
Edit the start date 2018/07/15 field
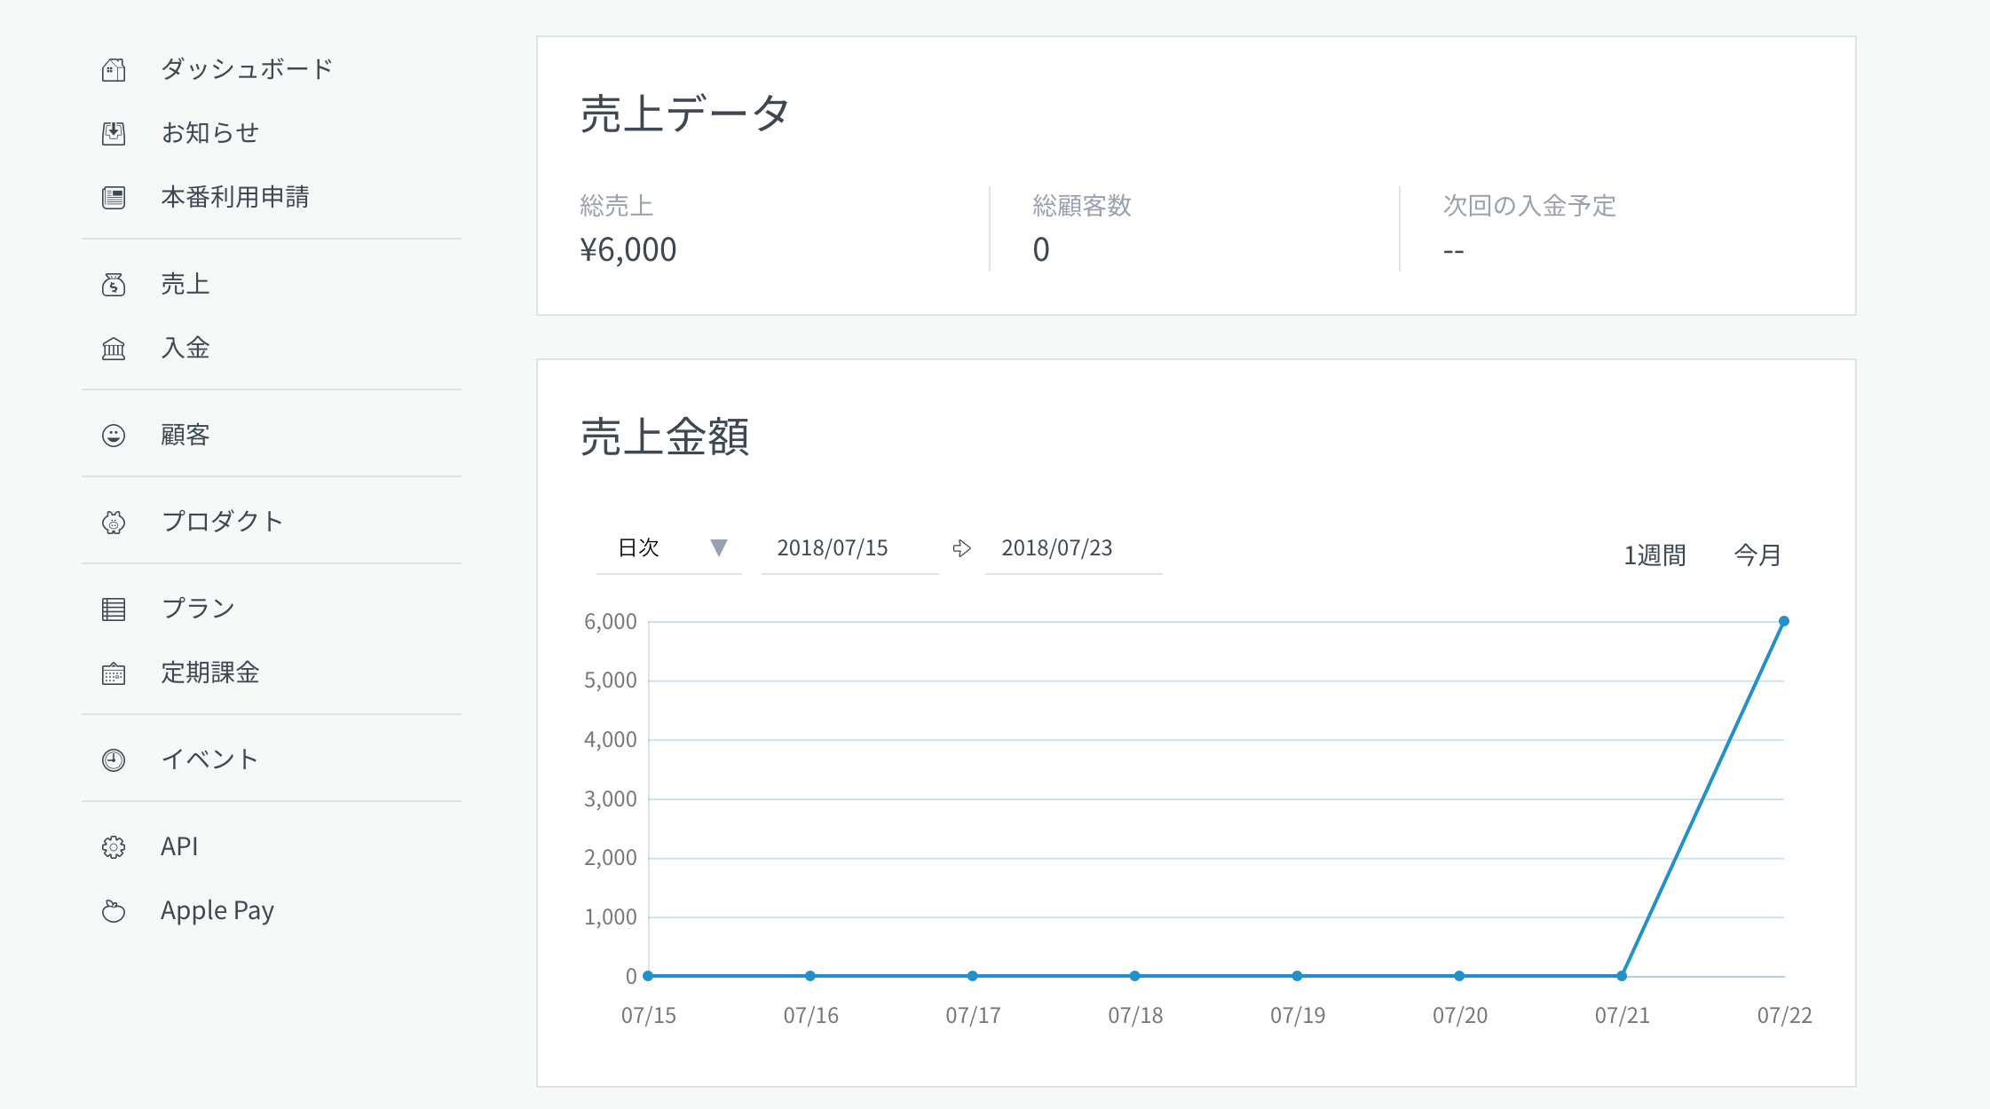click(x=849, y=548)
